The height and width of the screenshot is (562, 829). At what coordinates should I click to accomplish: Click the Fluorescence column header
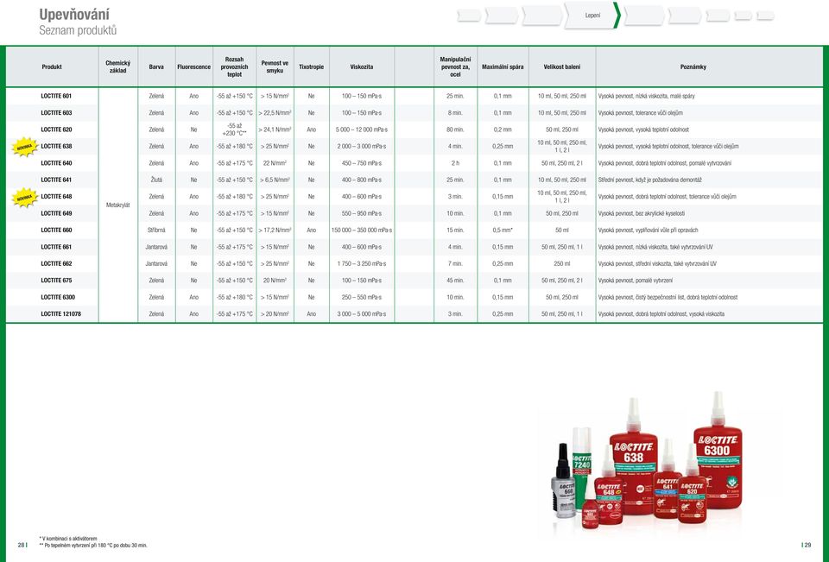(x=194, y=67)
